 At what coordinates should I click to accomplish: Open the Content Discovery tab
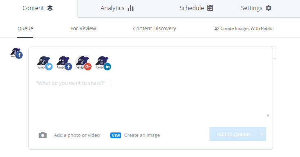pos(155,29)
